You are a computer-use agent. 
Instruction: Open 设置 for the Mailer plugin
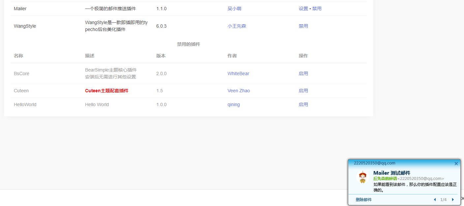pyautogui.click(x=303, y=9)
